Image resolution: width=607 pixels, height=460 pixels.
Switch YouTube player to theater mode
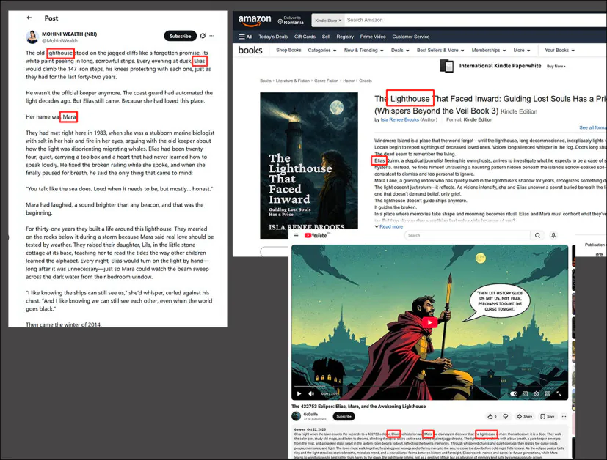point(548,393)
